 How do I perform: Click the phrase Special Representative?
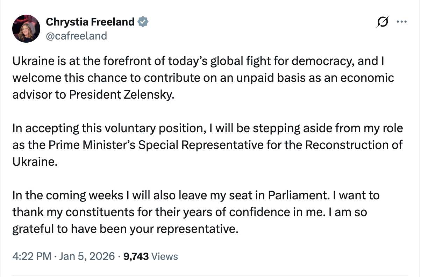point(200,145)
